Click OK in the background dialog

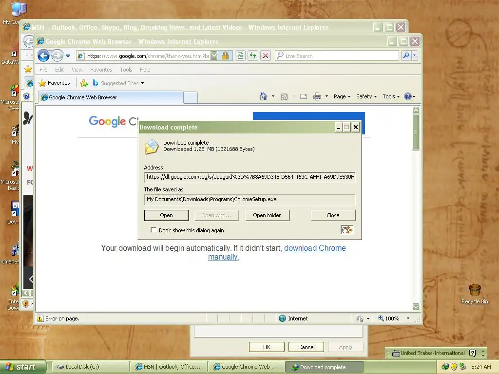(267, 347)
